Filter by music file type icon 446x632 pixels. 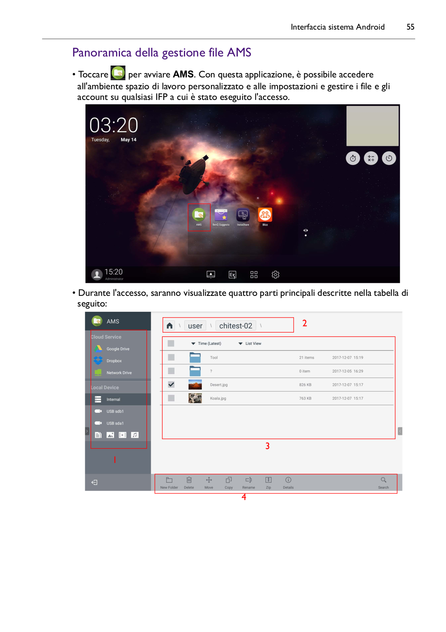[135, 435]
